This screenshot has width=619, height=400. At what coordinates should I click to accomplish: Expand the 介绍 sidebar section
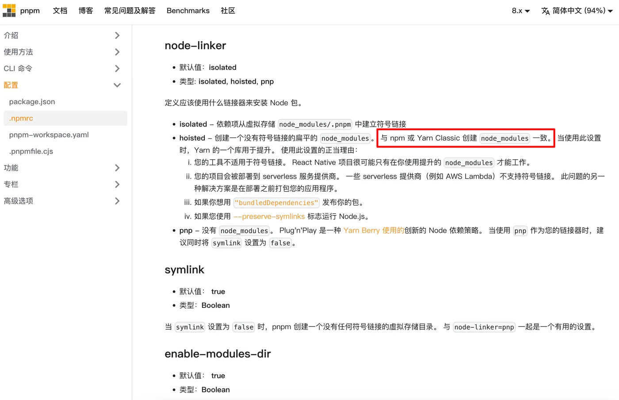click(117, 35)
